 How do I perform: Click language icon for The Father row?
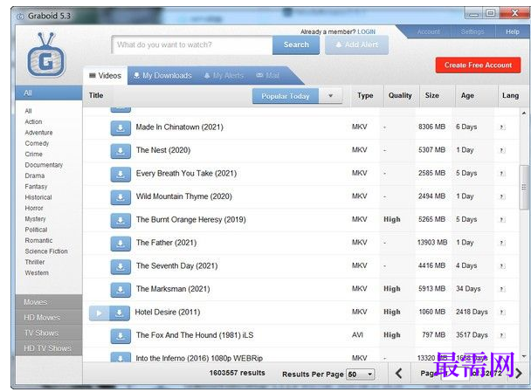pos(502,243)
